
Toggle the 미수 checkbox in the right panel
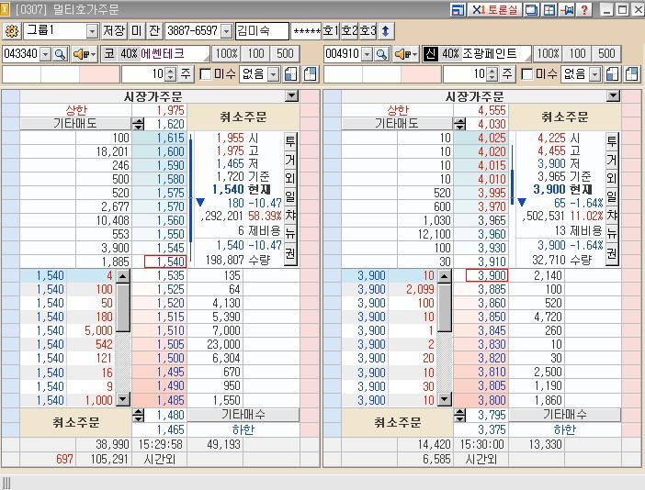[527, 73]
